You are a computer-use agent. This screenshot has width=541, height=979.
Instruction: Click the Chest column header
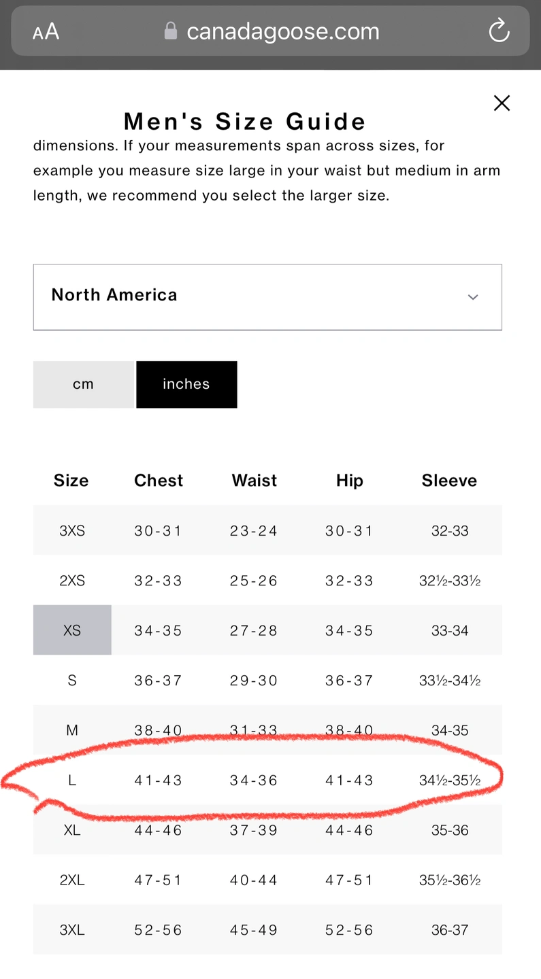[x=159, y=481]
